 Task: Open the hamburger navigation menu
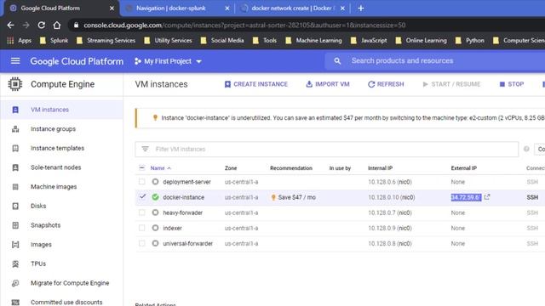pyautogui.click(x=15, y=61)
